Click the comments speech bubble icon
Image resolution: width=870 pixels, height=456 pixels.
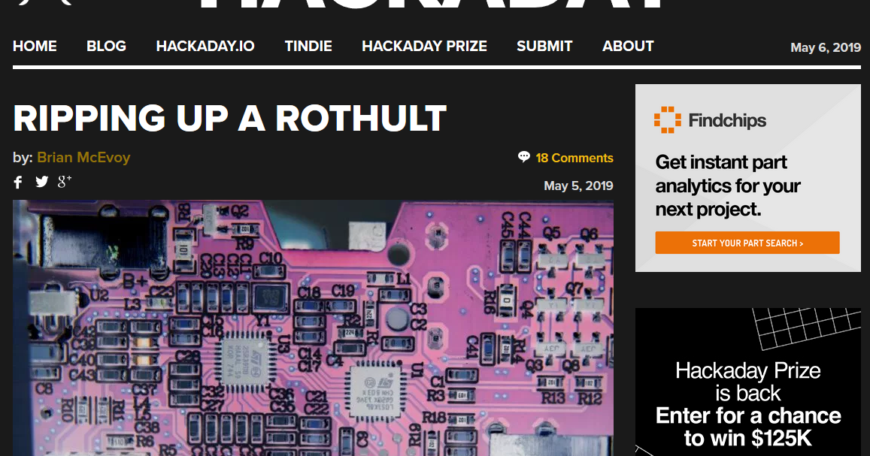click(524, 157)
